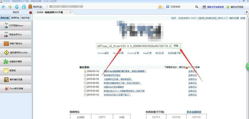Click 发表评论 on the 2019-03-14 row
The height and width of the screenshot is (119, 249).
coord(192,95)
